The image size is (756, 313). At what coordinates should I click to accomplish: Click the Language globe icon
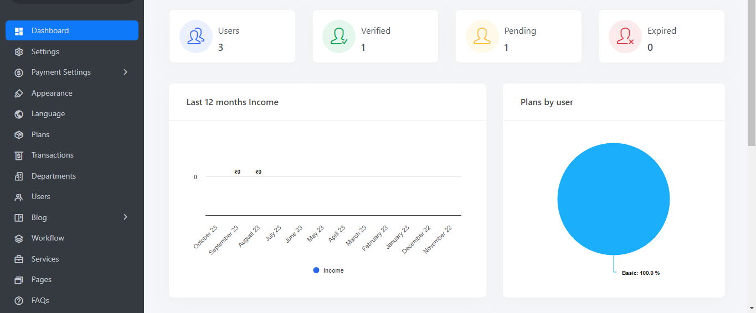19,114
